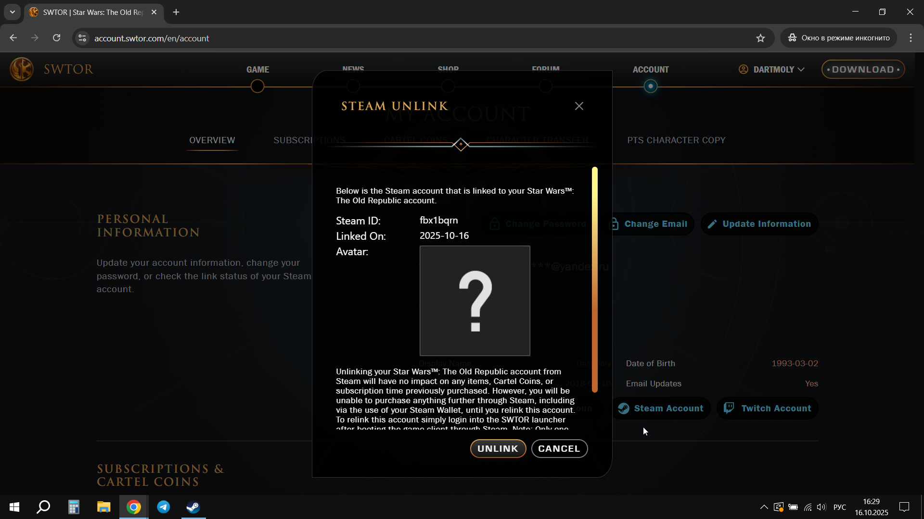Click the Twitch Account icon button

click(x=767, y=408)
